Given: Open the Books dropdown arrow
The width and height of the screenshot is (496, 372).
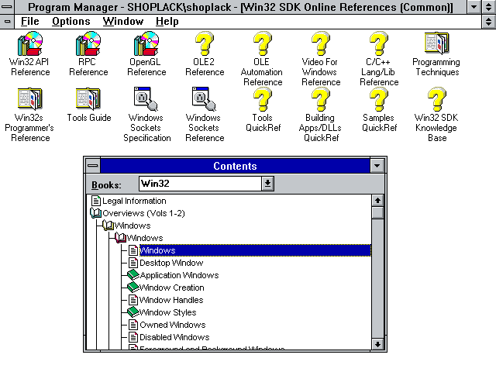Looking at the screenshot, I should coord(267,184).
